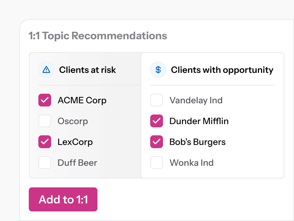Uncheck the Bob's Burgers checkbox
Image resolution: width=294 pixels, height=221 pixels.
click(157, 142)
